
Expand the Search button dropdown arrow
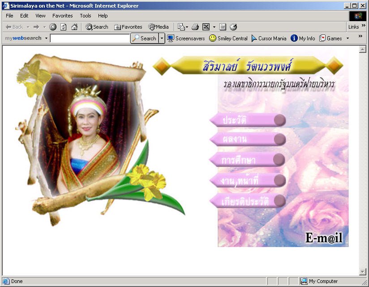162,39
